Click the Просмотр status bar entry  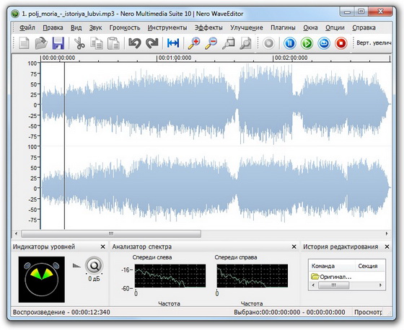[368, 312]
